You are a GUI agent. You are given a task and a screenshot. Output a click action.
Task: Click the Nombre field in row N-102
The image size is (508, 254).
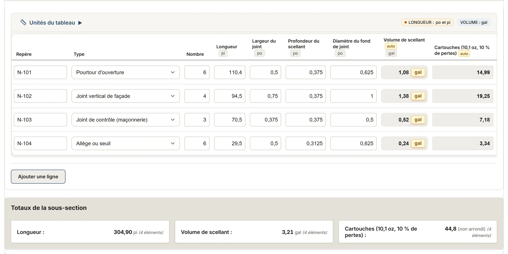[197, 96]
